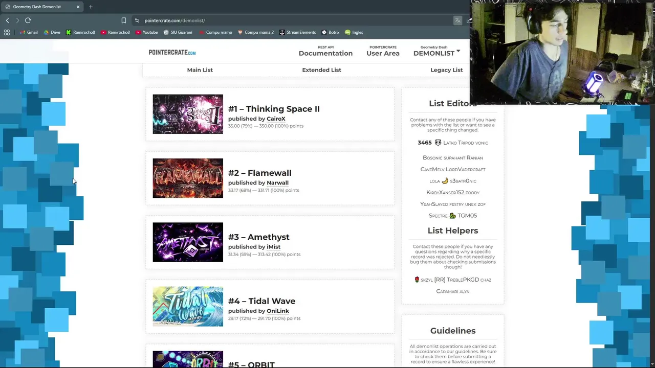This screenshot has width=655, height=368.
Task: Open the Compu mama bookmark
Action: tap(215, 32)
